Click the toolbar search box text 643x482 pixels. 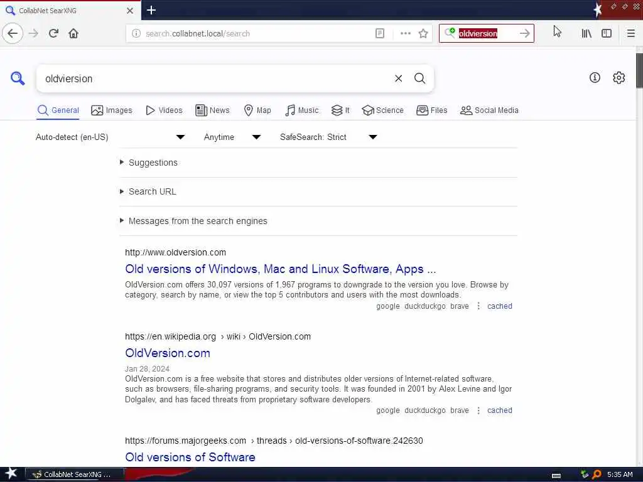pyautogui.click(x=478, y=33)
